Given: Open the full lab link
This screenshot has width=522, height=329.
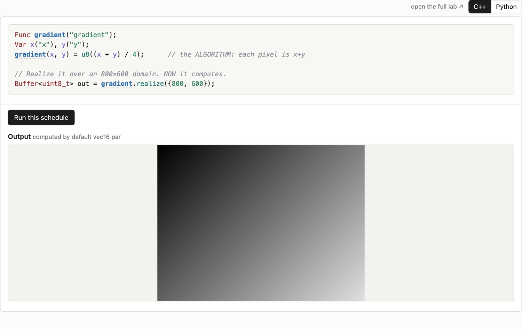Looking at the screenshot, I should (x=437, y=7).
